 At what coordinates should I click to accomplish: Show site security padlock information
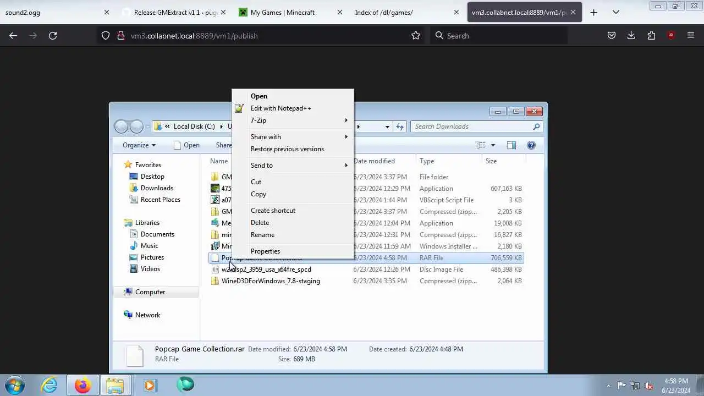click(120, 36)
